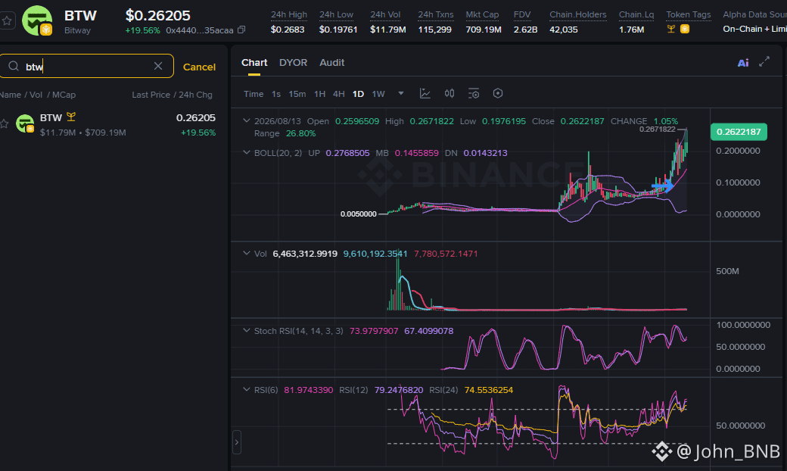
Task: Favorite BTW with the header star
Action: 7,20
